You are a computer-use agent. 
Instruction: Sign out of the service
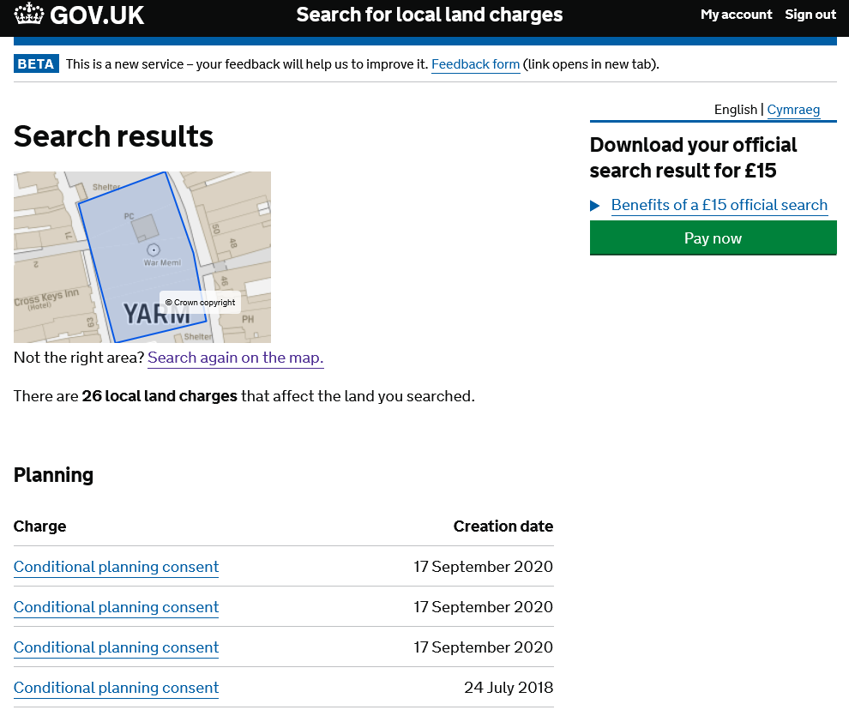click(x=810, y=15)
